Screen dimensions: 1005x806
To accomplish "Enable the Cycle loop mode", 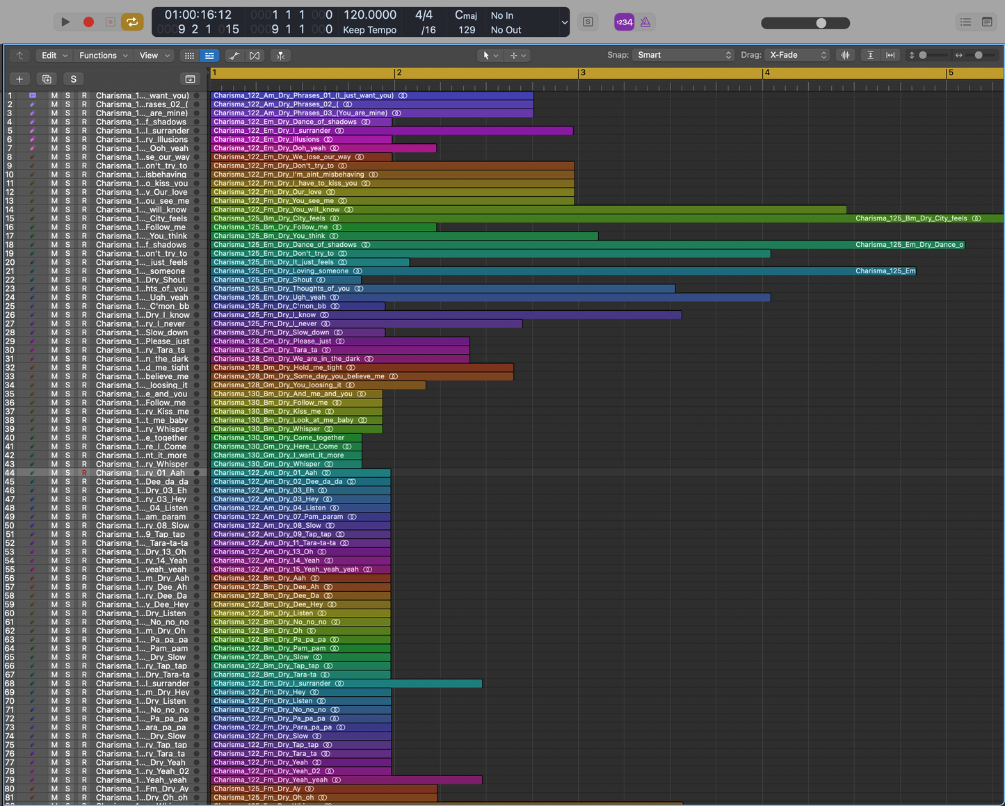I will 132,22.
